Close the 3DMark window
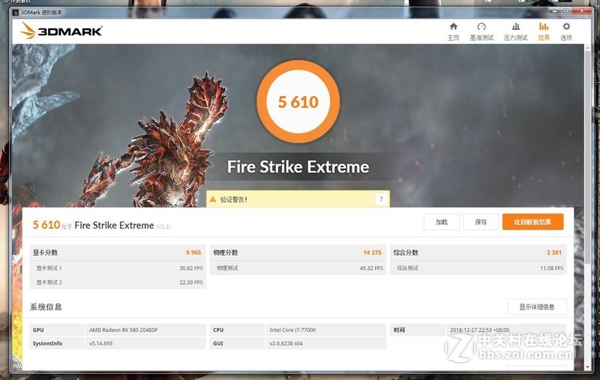Image resolution: width=600 pixels, height=380 pixels. [x=582, y=10]
